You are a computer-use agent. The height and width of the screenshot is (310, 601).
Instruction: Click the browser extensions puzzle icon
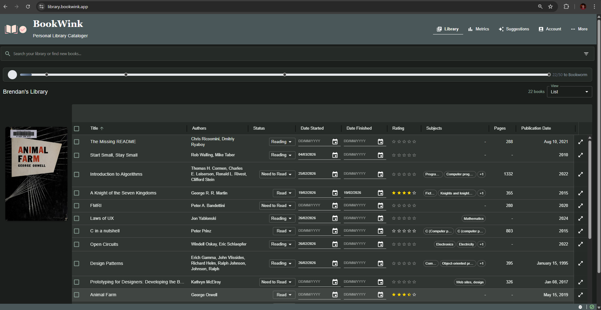click(566, 7)
